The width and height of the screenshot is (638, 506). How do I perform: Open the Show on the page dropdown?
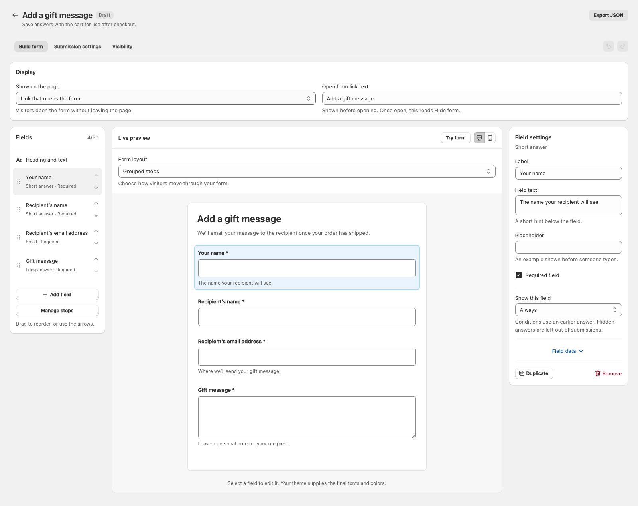(165, 98)
